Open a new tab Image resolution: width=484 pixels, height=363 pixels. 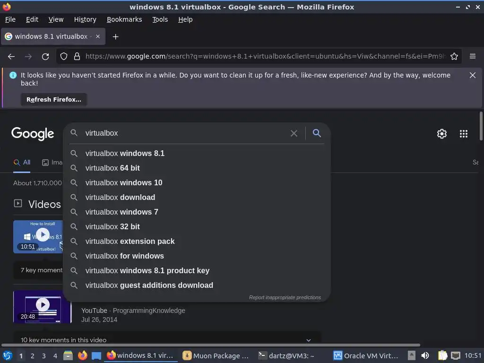pos(115,37)
